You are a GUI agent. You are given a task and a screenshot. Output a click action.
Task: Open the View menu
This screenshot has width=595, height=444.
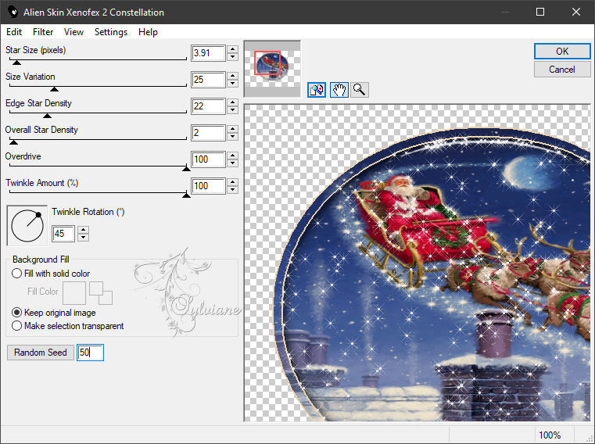coord(73,32)
